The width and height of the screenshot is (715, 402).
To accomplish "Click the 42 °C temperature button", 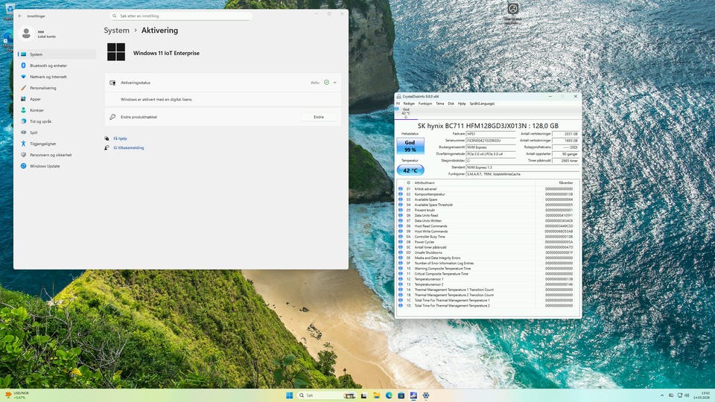I will click(x=410, y=170).
